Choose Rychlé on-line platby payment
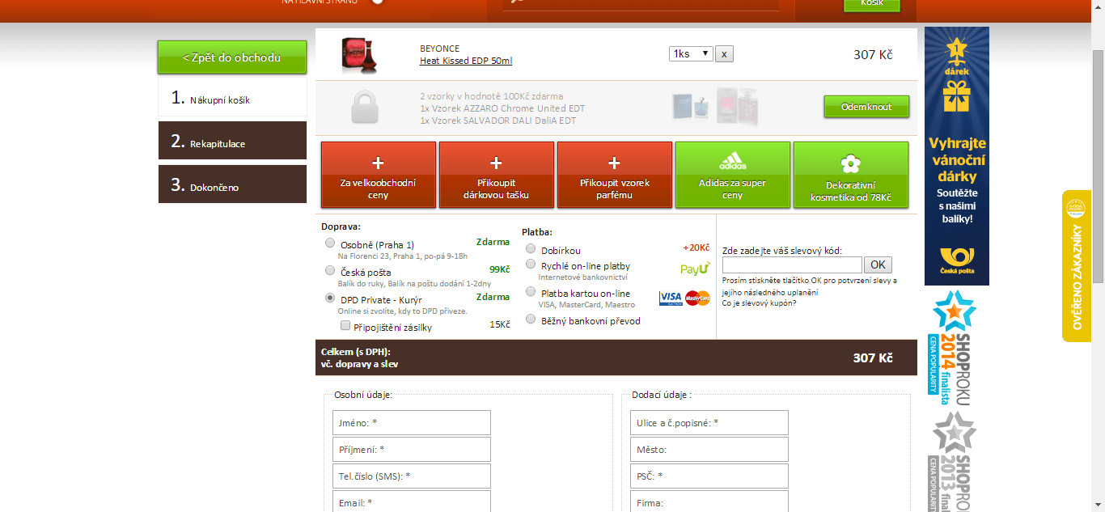The height and width of the screenshot is (512, 1105). click(531, 264)
